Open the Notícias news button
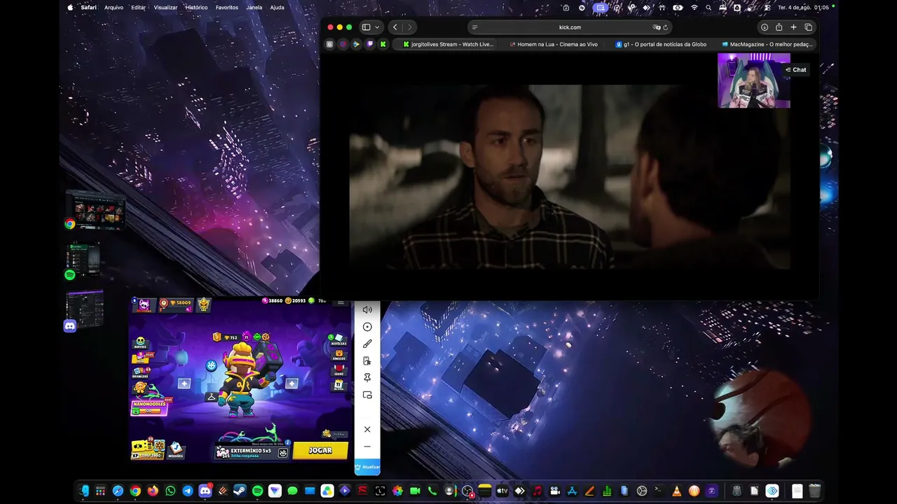 pos(338,339)
